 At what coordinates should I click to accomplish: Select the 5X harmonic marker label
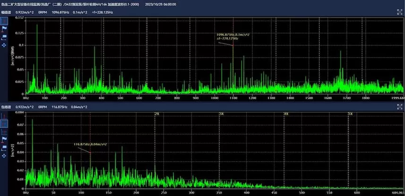(x=350, y=114)
